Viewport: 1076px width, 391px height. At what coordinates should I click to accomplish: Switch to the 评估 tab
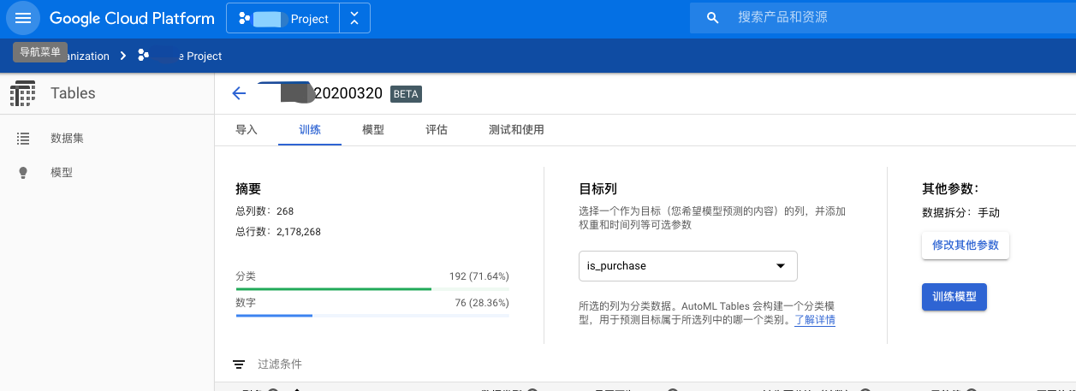(437, 130)
